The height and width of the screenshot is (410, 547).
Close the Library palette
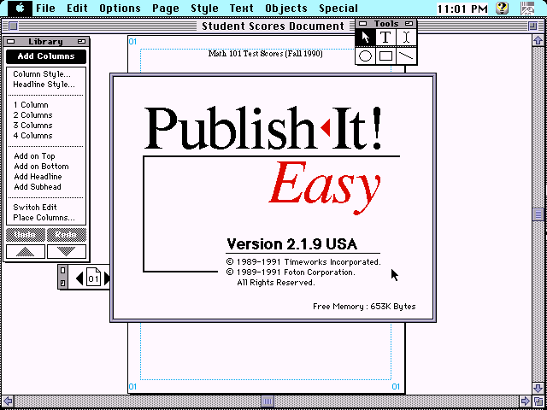[10, 42]
